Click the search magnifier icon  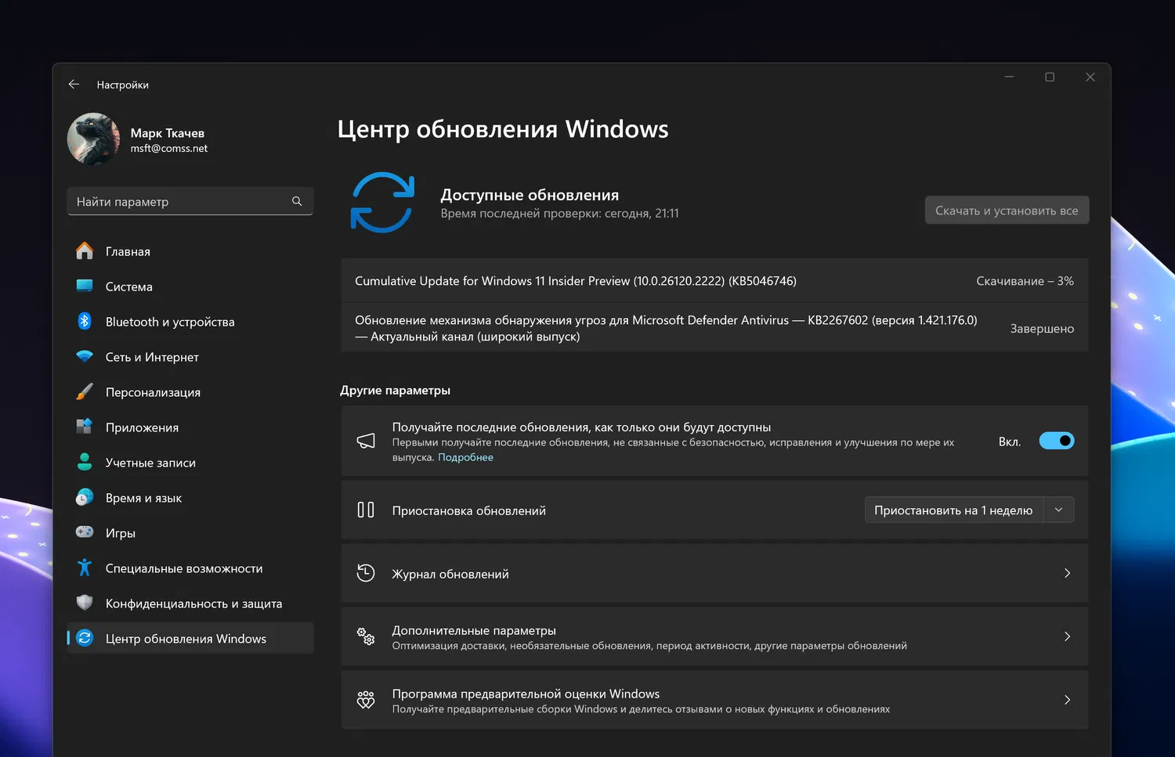click(297, 201)
